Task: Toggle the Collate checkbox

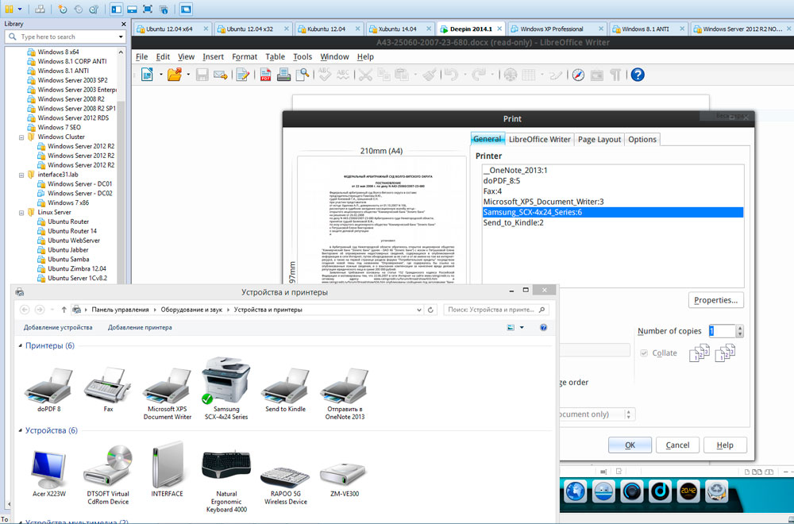Action: 645,353
